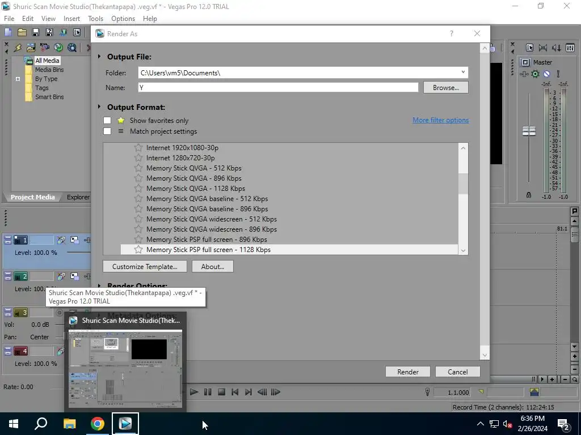The image size is (581, 435).
Task: Click the Customize Template... button
Action: (145, 266)
